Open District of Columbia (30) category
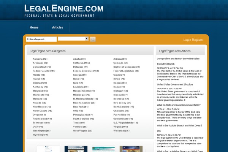The width and height of the screenshot is (228, 152). click(127, 67)
